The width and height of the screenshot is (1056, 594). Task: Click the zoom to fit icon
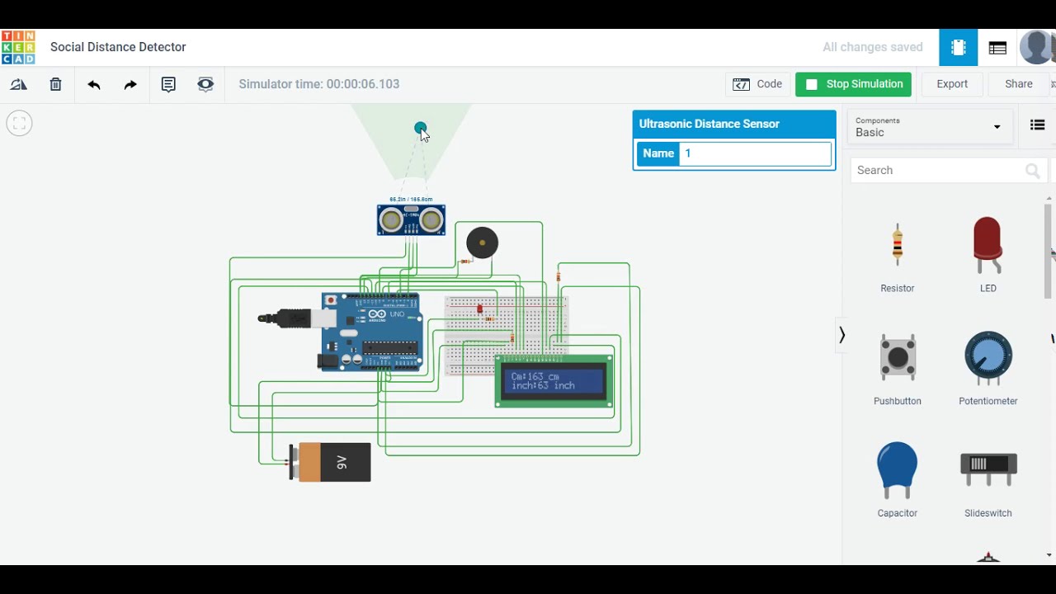coord(19,123)
